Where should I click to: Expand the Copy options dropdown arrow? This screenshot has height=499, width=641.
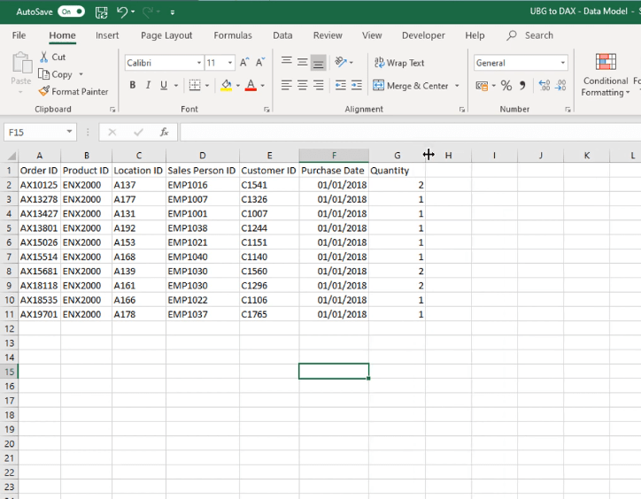click(x=81, y=74)
